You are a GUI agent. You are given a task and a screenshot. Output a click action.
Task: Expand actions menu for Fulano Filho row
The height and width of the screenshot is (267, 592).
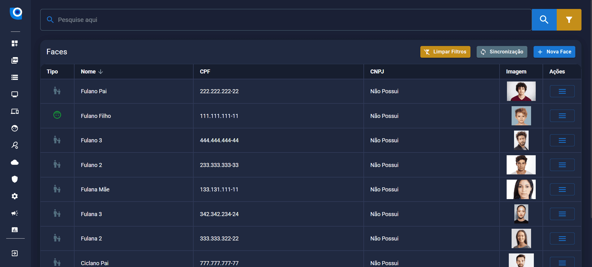pyautogui.click(x=562, y=116)
